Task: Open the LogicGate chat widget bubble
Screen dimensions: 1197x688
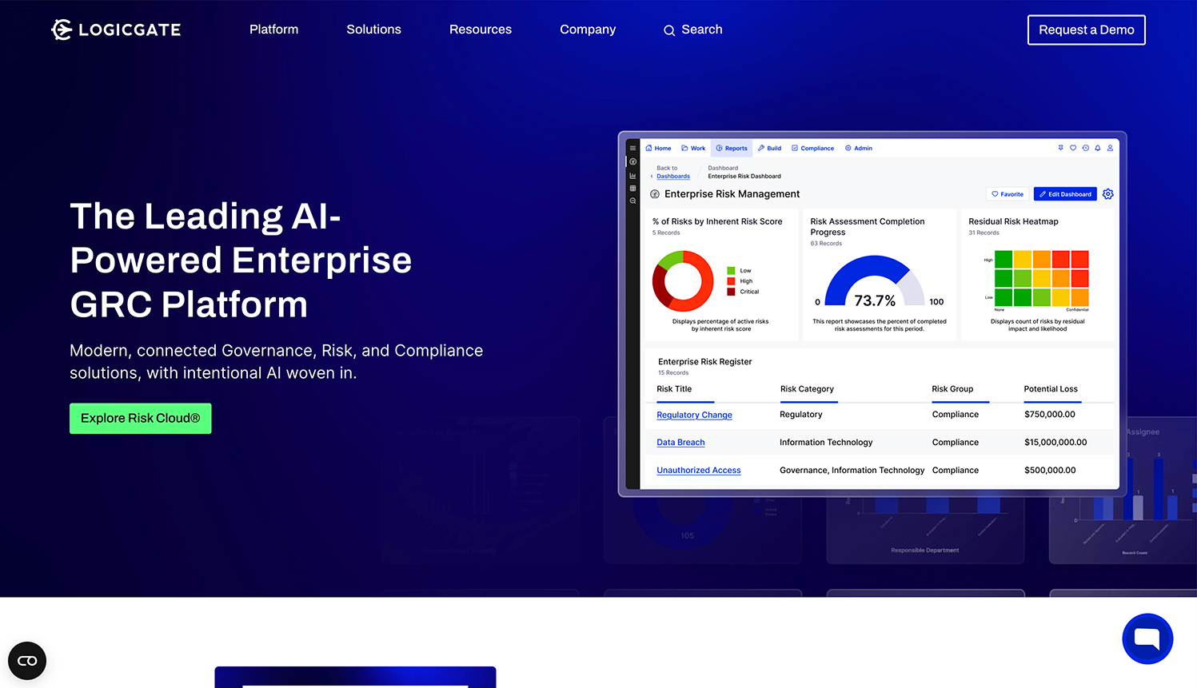Action: [1147, 638]
